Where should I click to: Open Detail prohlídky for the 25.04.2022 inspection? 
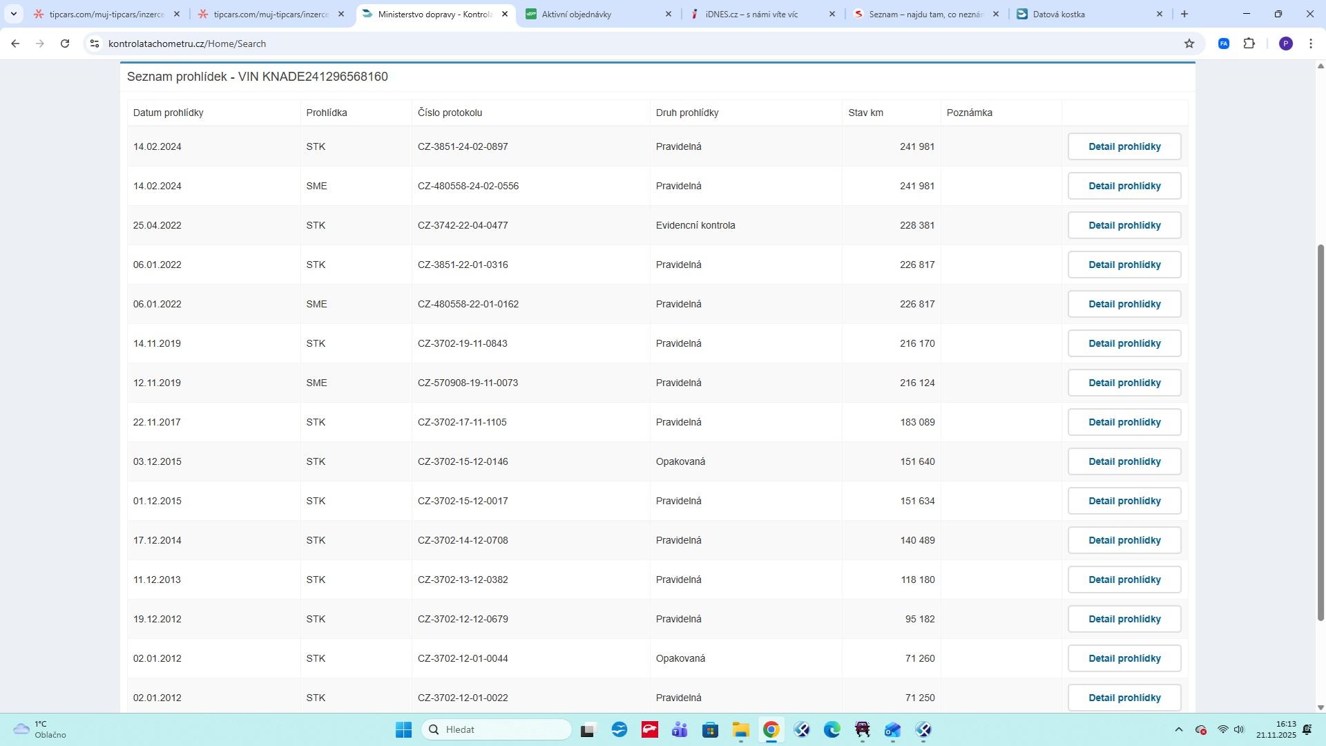(1124, 225)
